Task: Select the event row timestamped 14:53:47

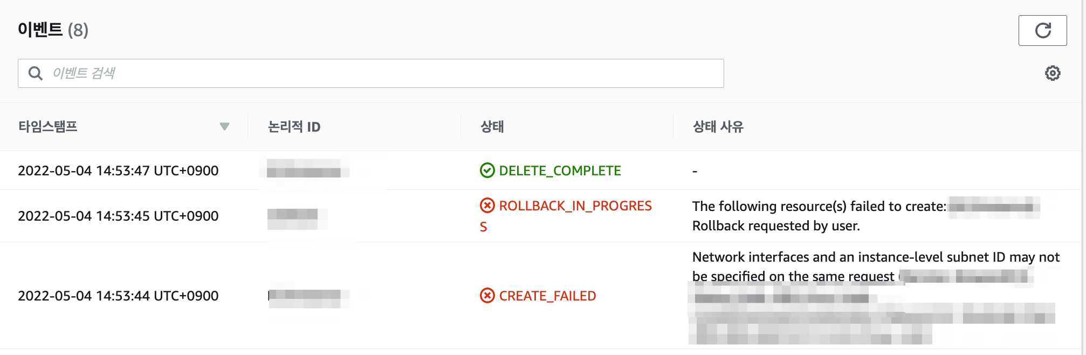Action: point(119,170)
